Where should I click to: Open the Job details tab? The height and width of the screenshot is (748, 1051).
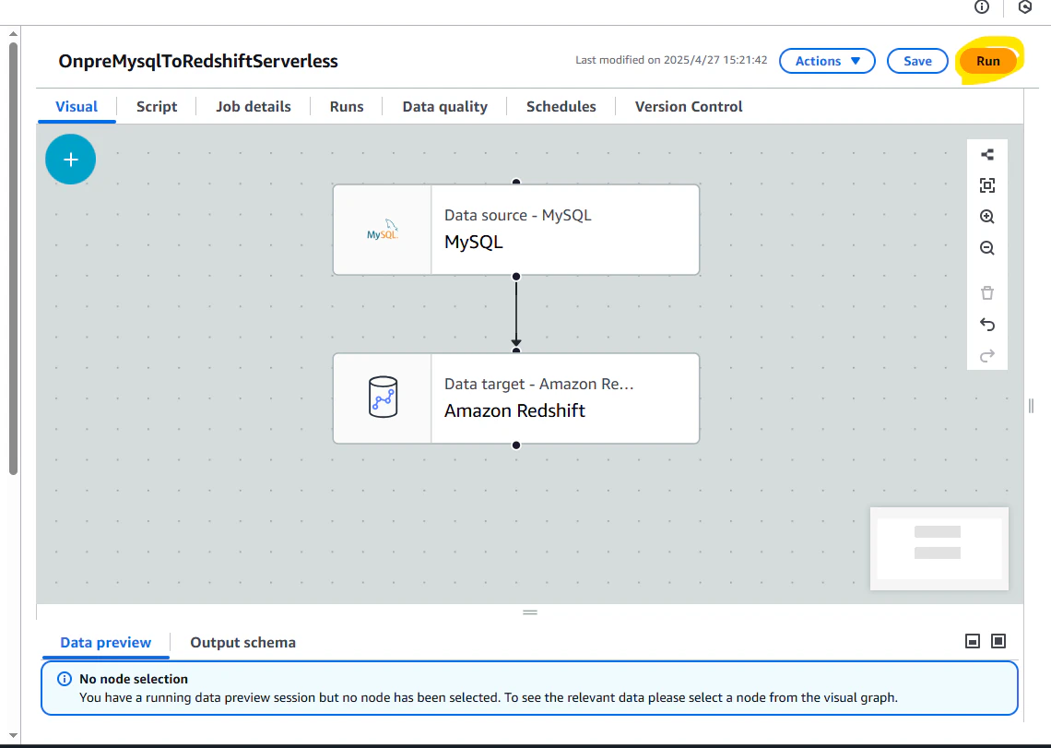[x=254, y=107]
